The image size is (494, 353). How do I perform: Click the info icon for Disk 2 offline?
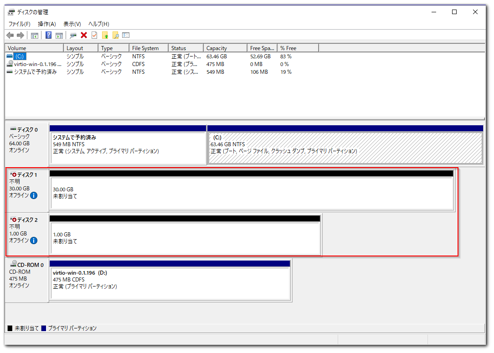(x=34, y=240)
